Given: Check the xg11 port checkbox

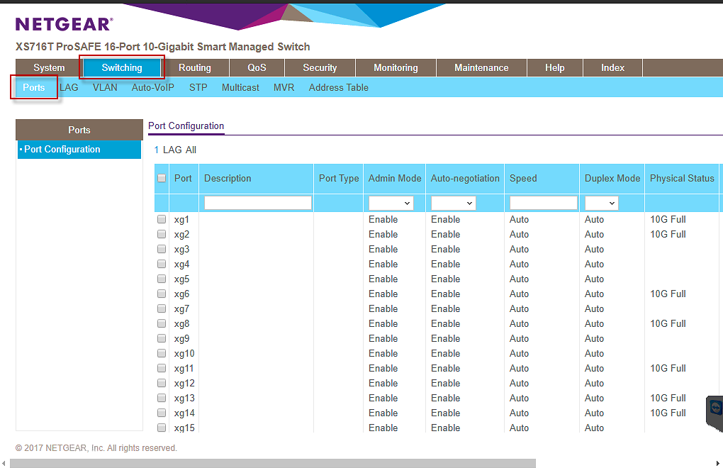Looking at the screenshot, I should [x=162, y=368].
